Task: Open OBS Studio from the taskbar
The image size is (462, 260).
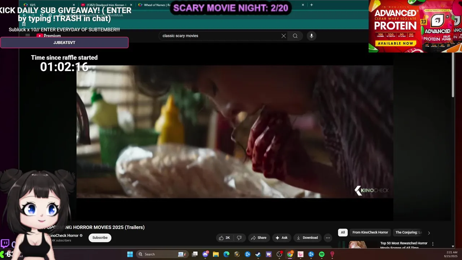Action: tap(279, 254)
